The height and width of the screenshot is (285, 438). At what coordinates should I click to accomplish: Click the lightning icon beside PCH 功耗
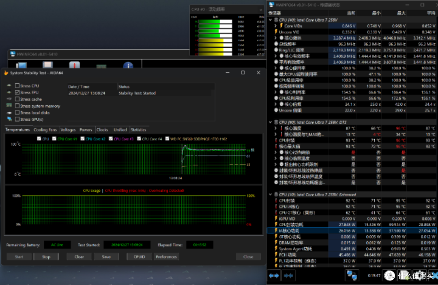pyautogui.click(x=276, y=255)
